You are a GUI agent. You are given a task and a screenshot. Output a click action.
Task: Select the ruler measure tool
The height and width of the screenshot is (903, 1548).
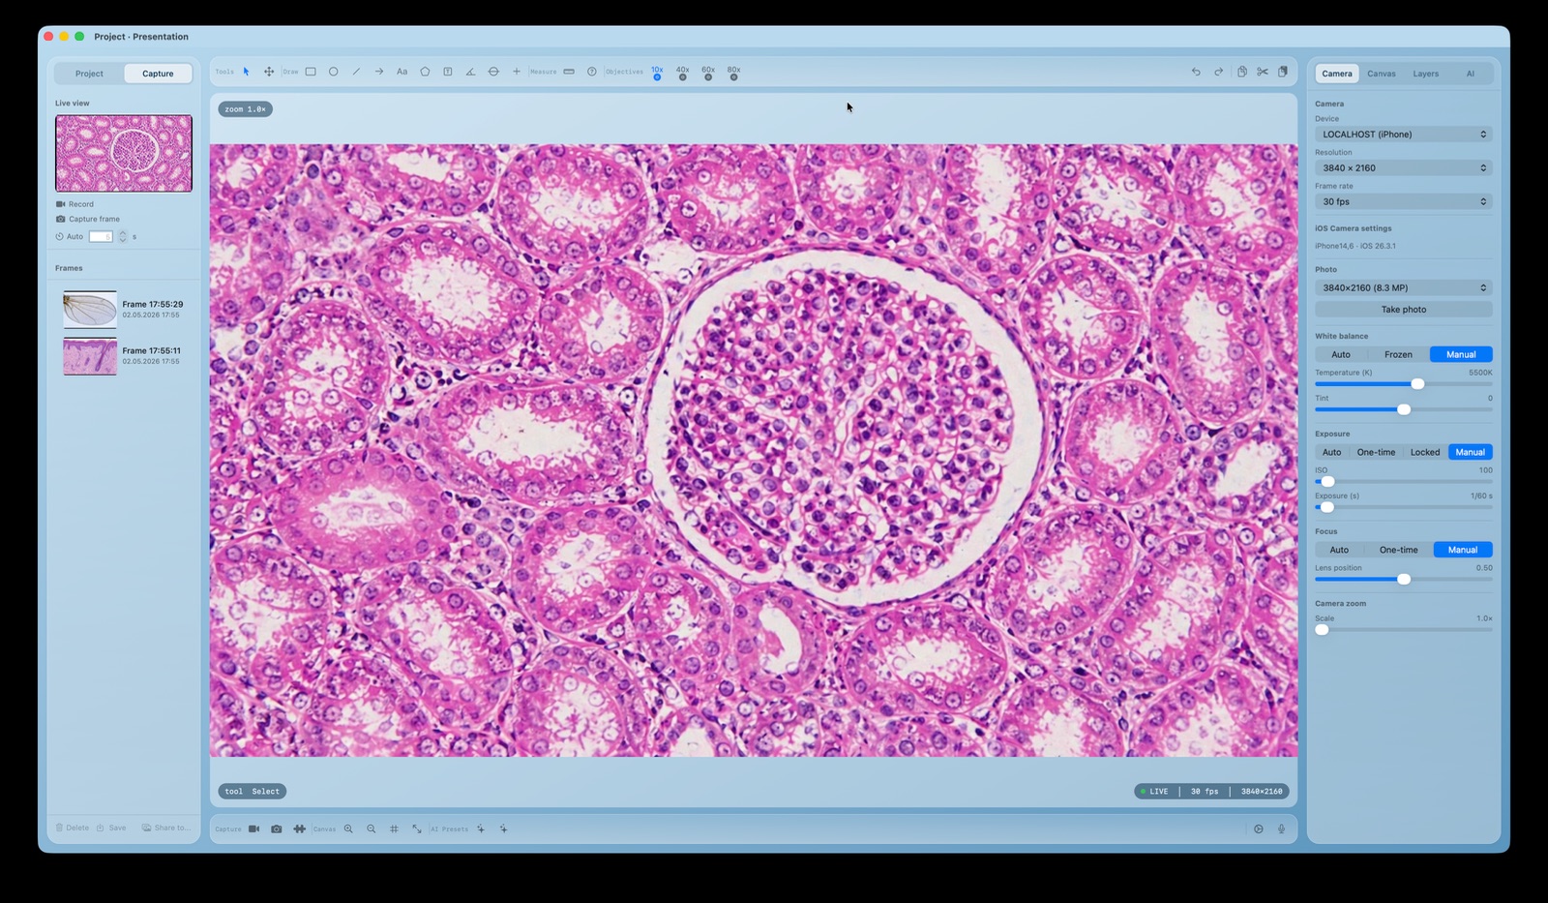point(569,72)
